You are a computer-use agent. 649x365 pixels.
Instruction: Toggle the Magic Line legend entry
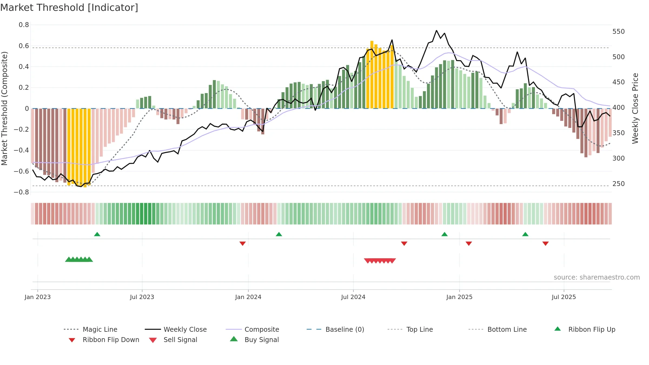[x=91, y=329]
